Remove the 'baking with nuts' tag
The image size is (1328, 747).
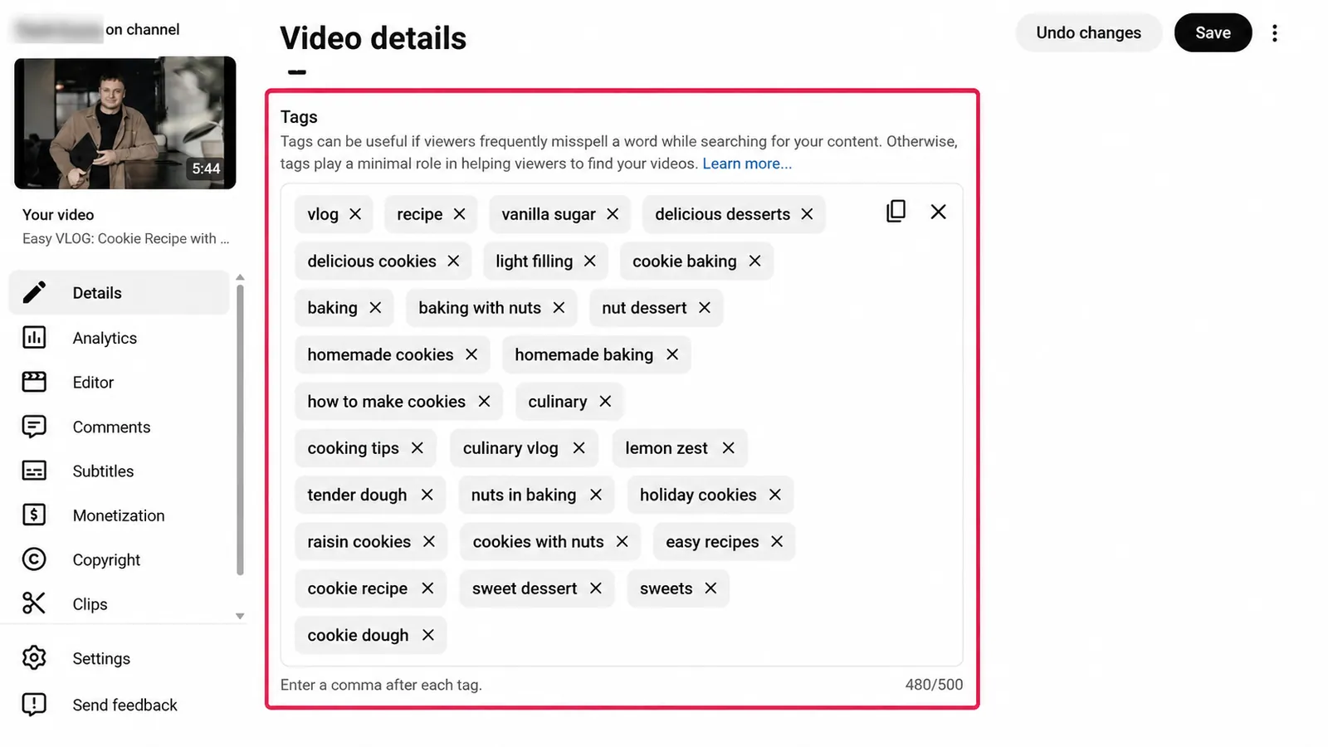[x=559, y=308]
